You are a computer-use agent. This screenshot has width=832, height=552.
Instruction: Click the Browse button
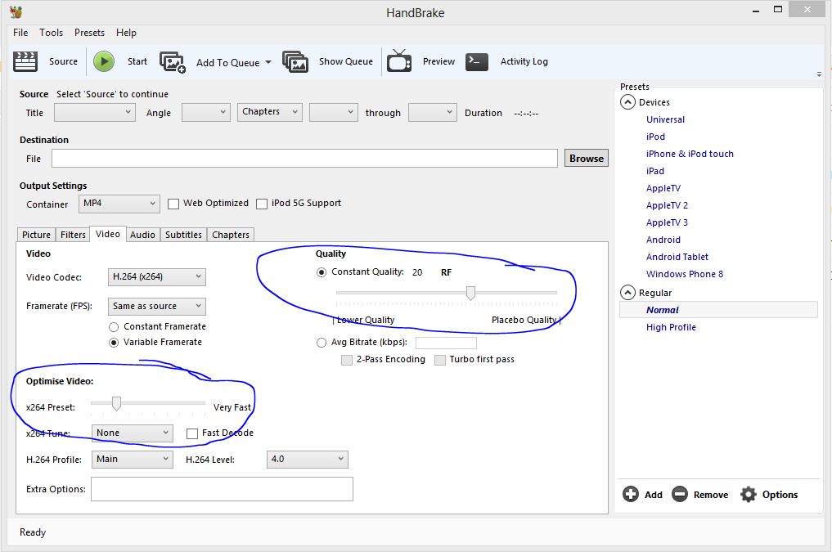click(587, 158)
